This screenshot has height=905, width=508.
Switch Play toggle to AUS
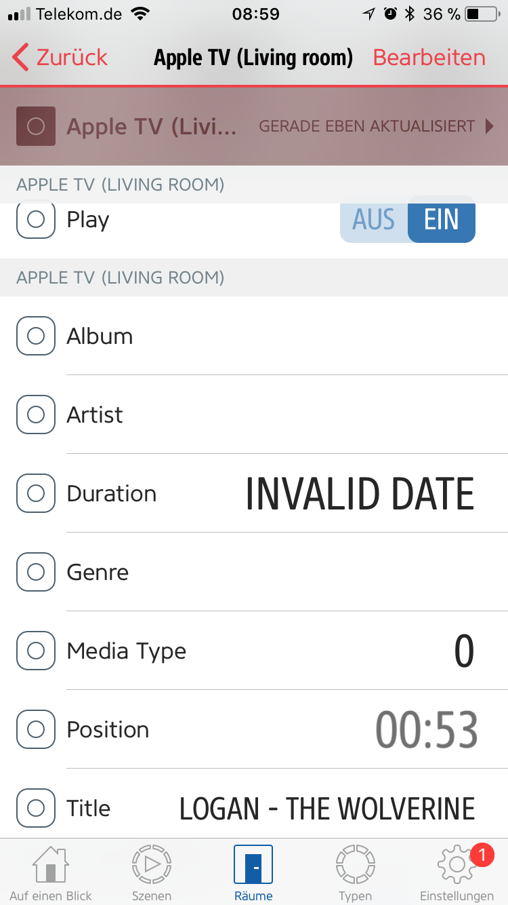coord(374,220)
